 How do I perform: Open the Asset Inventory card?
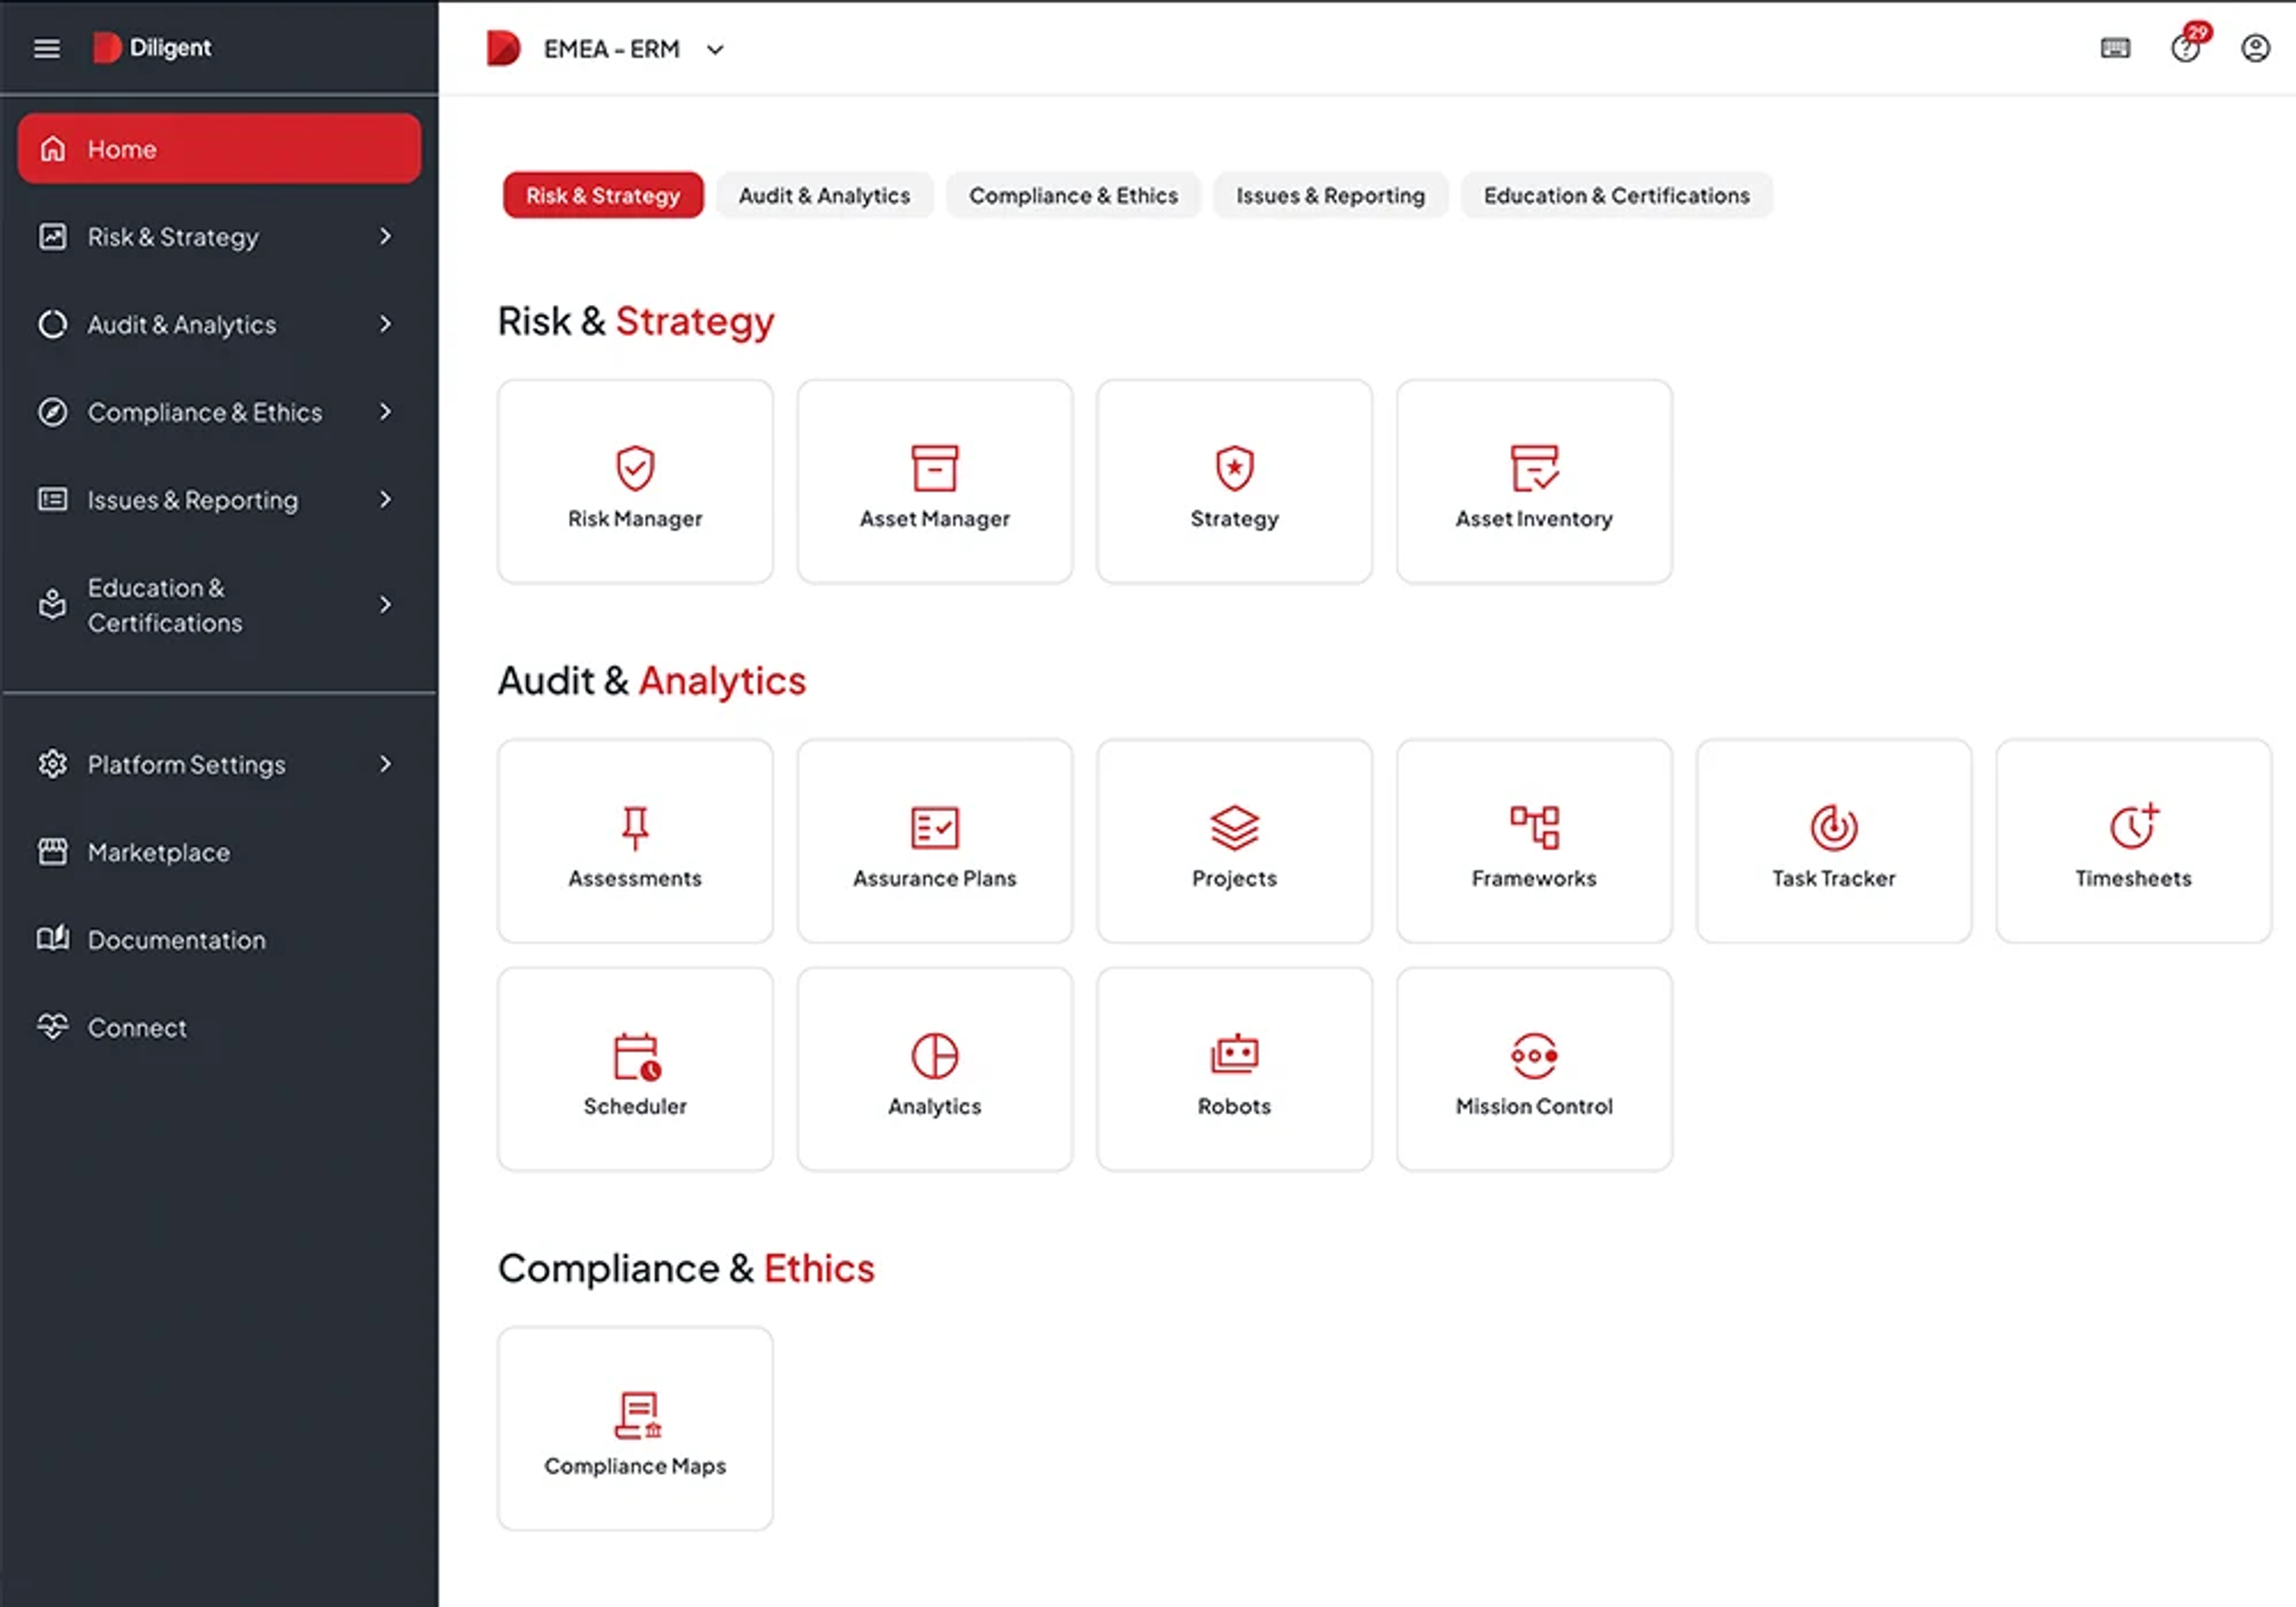point(1534,481)
